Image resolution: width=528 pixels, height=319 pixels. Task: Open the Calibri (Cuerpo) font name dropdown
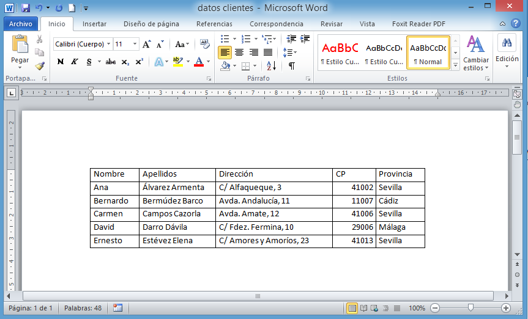coord(109,44)
